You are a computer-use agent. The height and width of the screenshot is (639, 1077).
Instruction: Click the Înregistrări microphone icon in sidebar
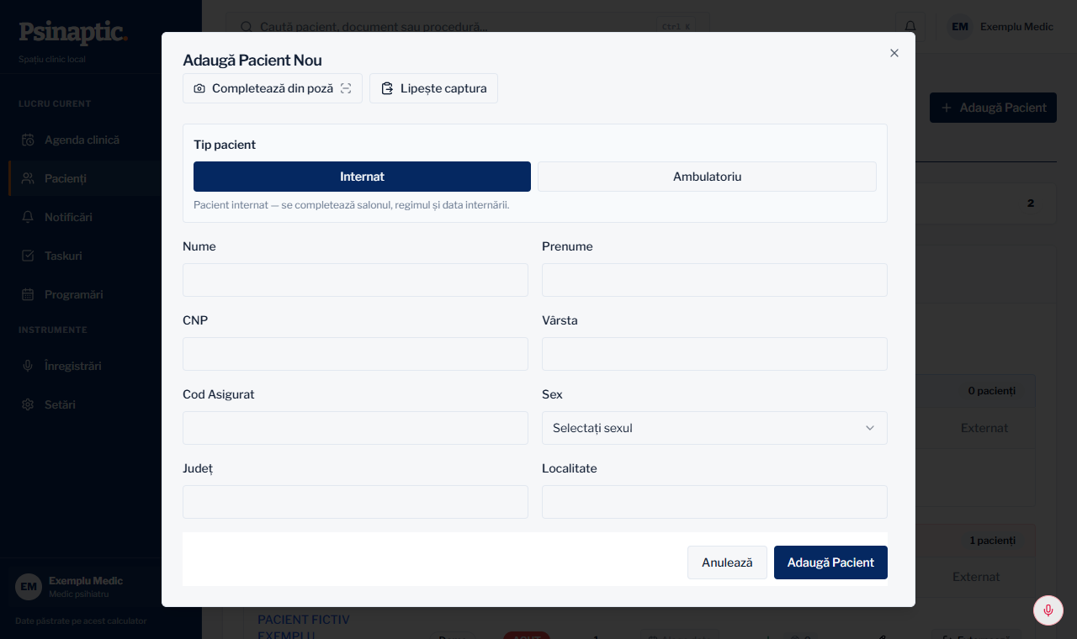[x=28, y=366]
